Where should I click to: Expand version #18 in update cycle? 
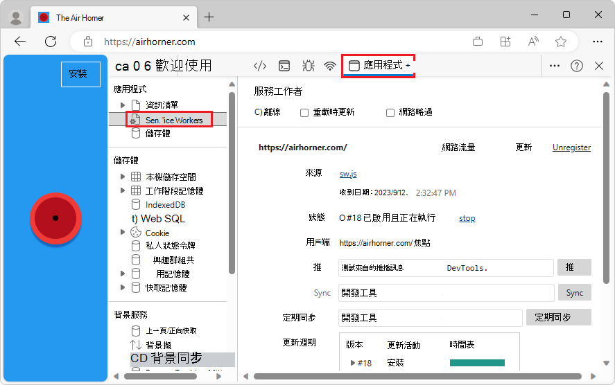pos(353,363)
